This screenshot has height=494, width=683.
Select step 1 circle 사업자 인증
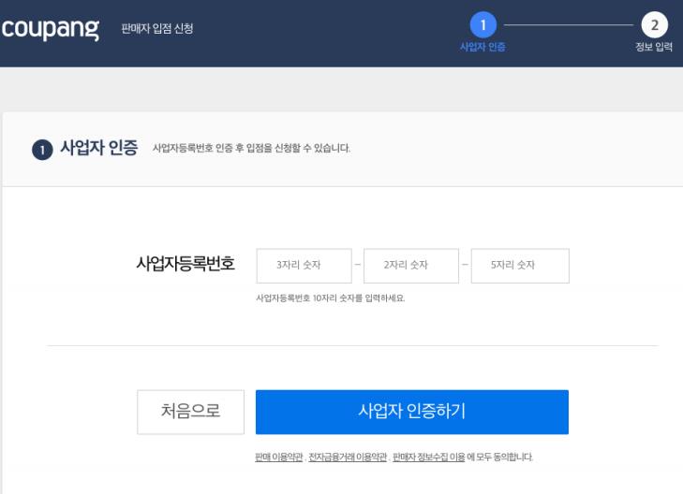[x=483, y=24]
